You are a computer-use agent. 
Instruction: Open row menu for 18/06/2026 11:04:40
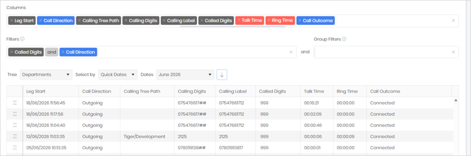[x=15, y=125]
